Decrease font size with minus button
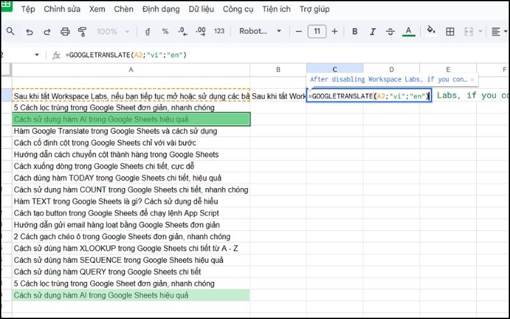 click(x=298, y=31)
